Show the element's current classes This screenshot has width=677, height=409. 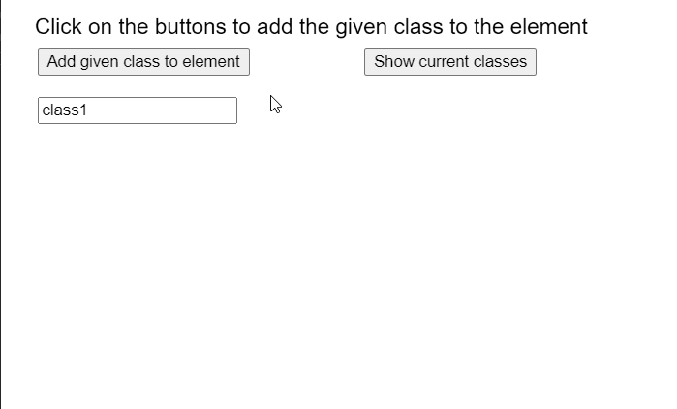coord(450,62)
